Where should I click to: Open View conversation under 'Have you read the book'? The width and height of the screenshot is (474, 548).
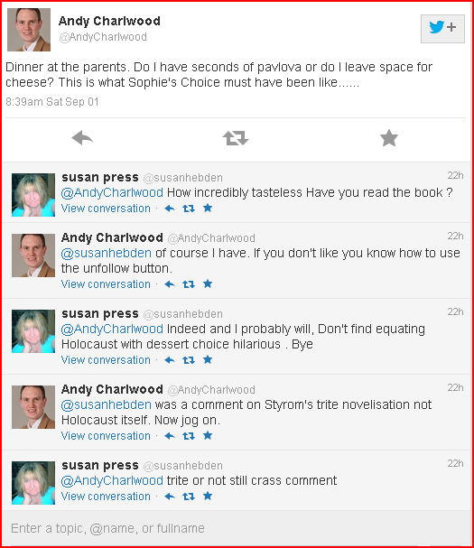pos(106,209)
